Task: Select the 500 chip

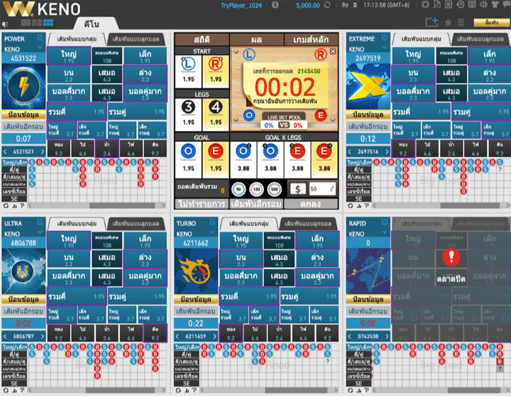Action: [x=275, y=189]
